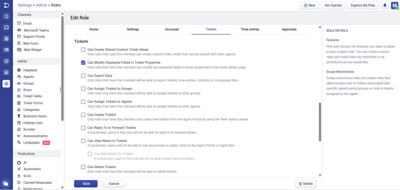Screen dimensions: 400x190
Task: Click Settings in the breadcrumb
Action: 25,5
